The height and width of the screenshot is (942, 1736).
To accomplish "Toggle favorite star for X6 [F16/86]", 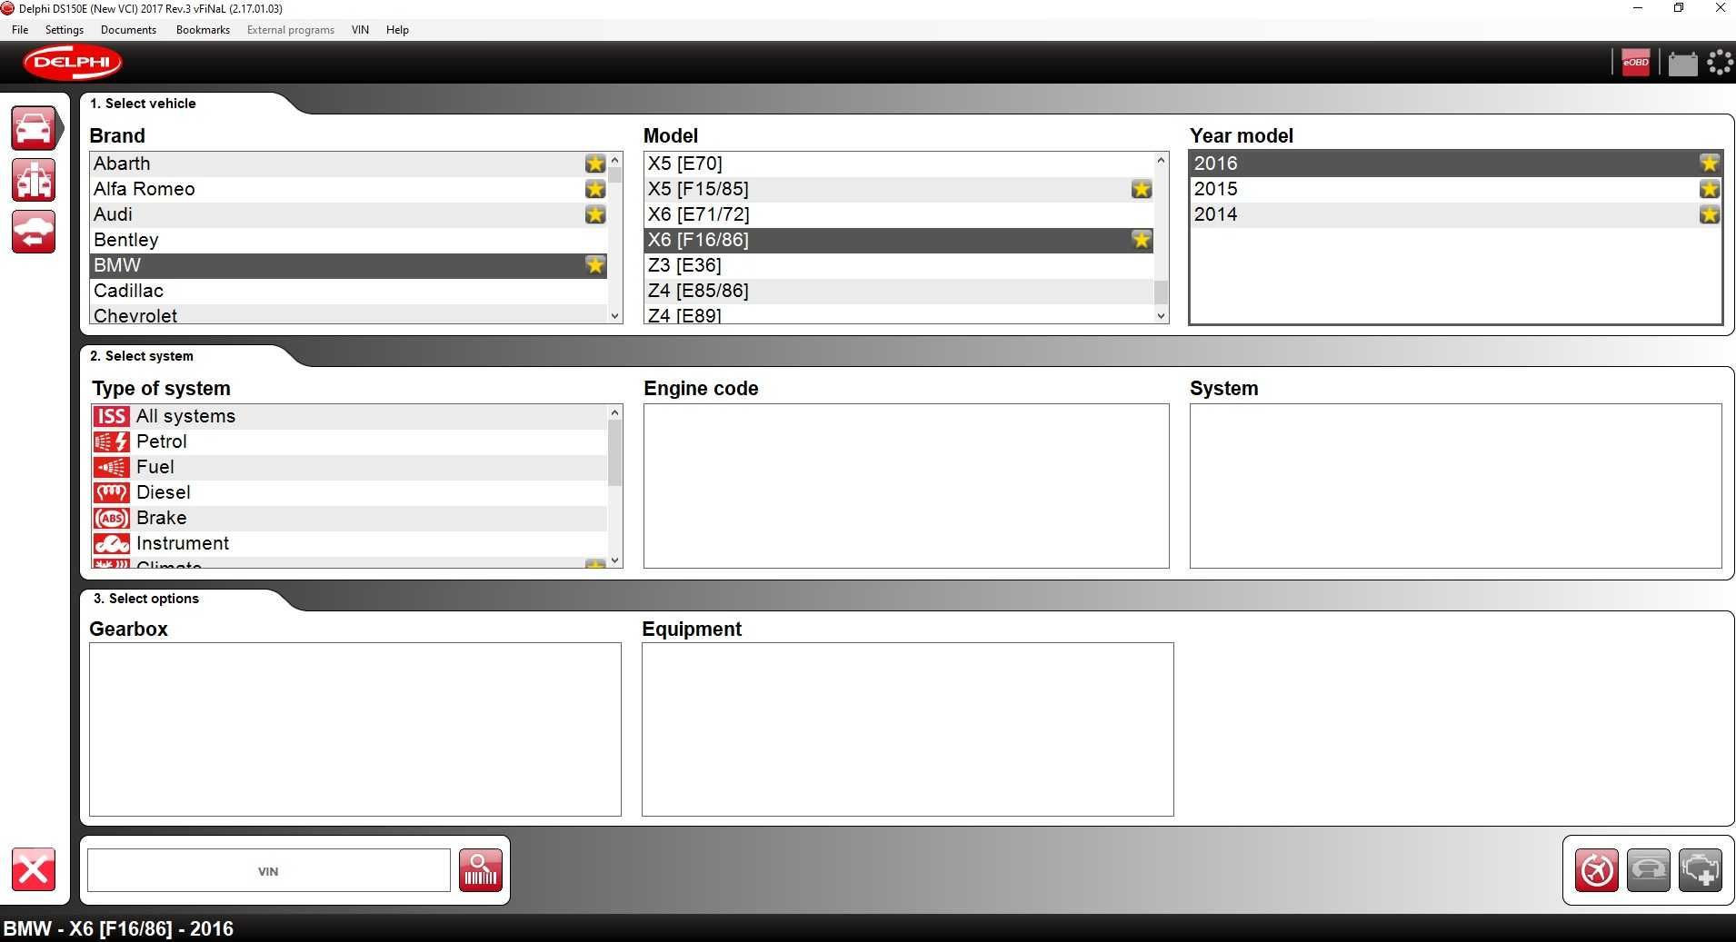I will tap(1142, 240).
